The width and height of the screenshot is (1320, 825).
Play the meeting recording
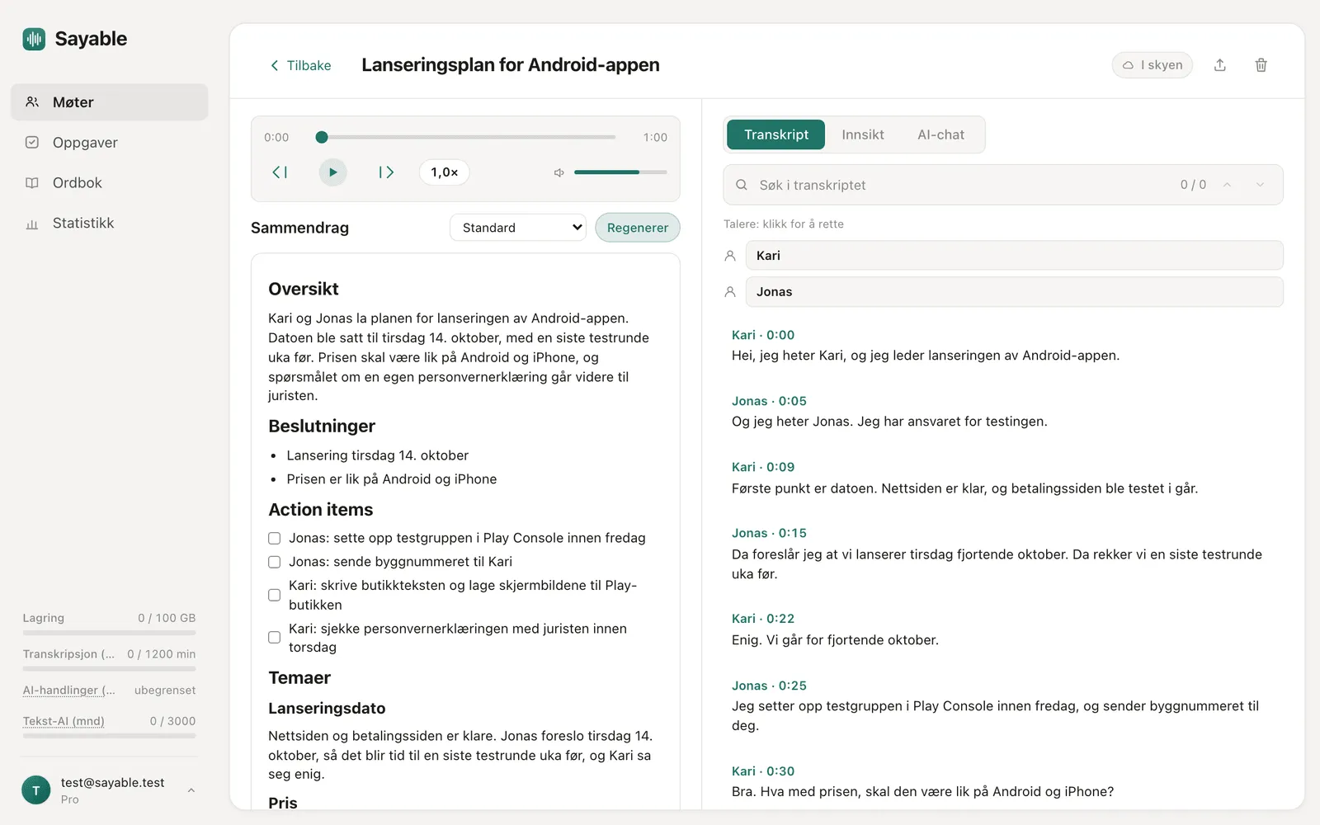coord(332,172)
